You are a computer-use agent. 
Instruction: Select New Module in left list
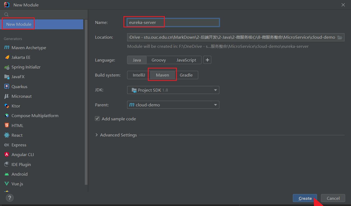(42, 24)
